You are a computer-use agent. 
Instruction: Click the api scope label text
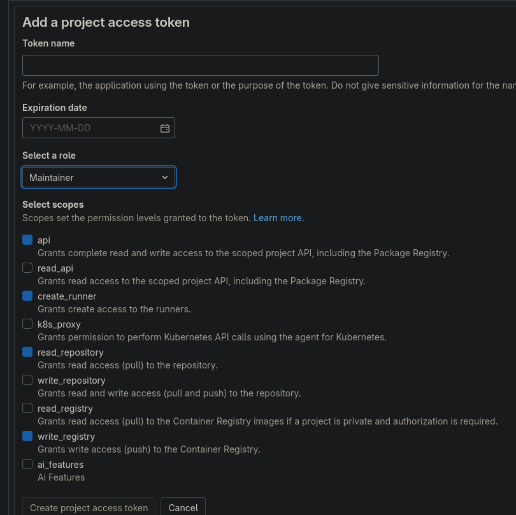click(x=44, y=240)
